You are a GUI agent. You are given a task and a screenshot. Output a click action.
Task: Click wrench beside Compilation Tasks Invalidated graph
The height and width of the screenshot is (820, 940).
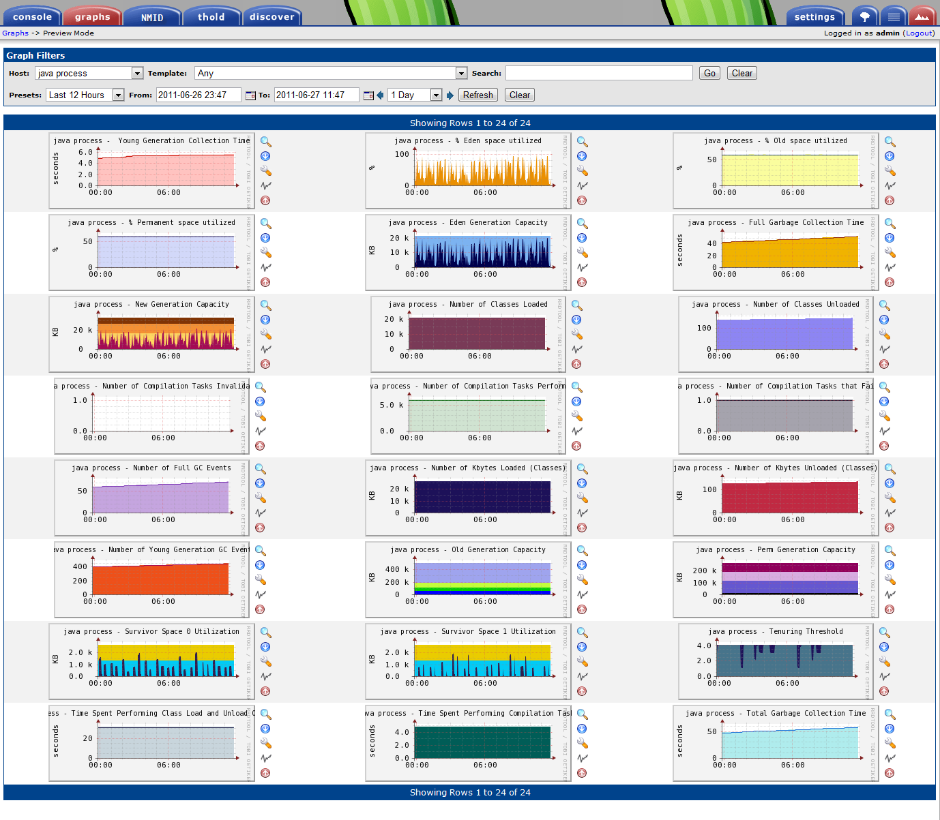[x=261, y=416]
